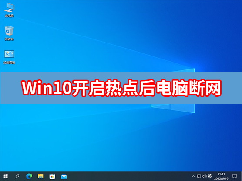
Task: Open clock showing 11:31
Action: point(221,176)
